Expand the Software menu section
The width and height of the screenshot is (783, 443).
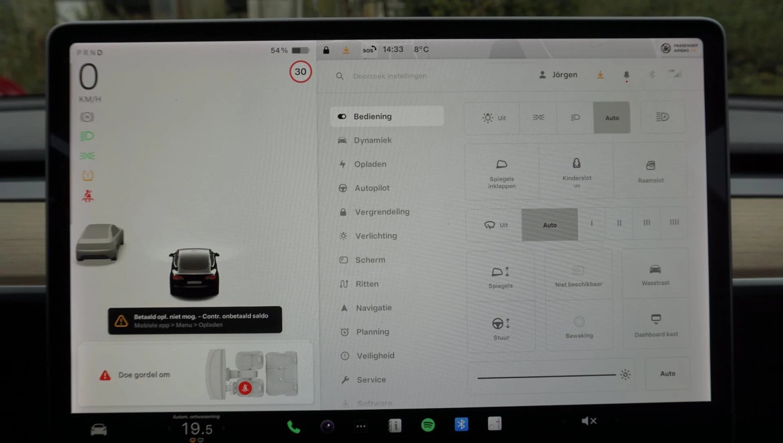375,403
